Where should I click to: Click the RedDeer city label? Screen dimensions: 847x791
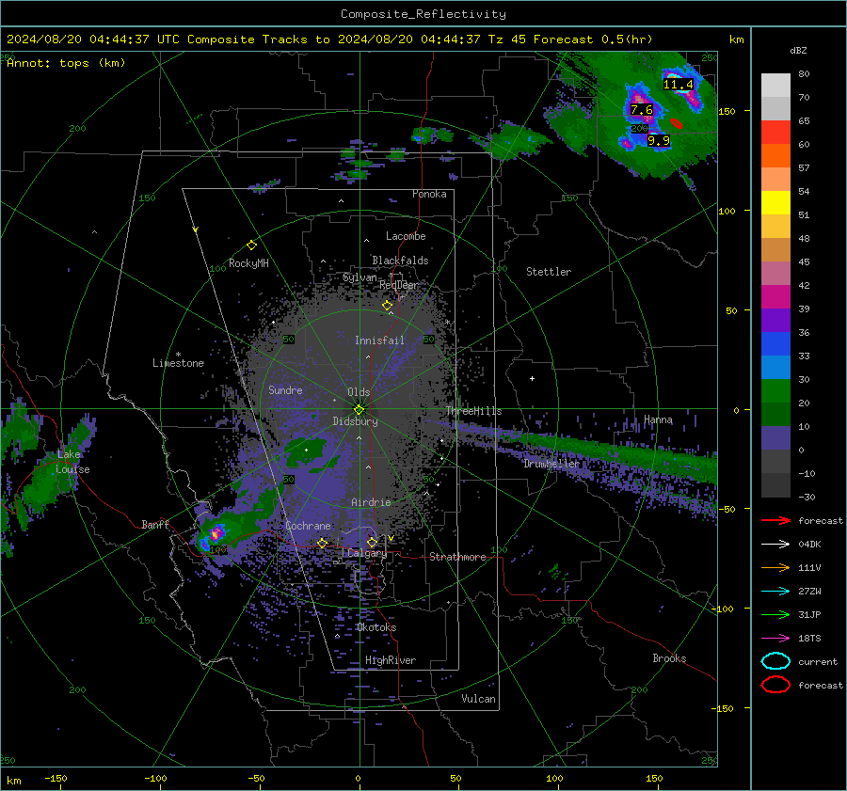(399, 285)
